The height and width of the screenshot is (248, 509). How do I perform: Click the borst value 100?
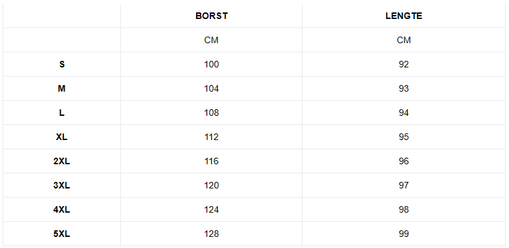pyautogui.click(x=211, y=64)
